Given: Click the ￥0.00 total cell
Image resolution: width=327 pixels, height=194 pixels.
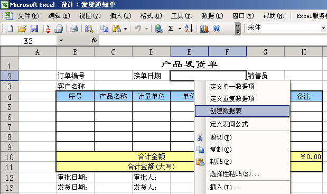Looking at the screenshot, I should pos(306,157).
